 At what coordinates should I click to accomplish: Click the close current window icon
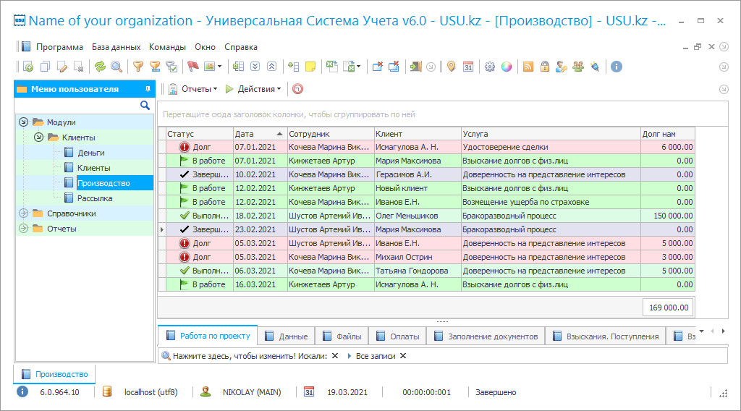click(377, 67)
